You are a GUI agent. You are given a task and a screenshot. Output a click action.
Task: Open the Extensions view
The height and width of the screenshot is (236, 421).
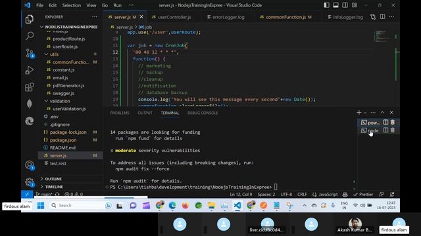pyautogui.click(x=29, y=87)
